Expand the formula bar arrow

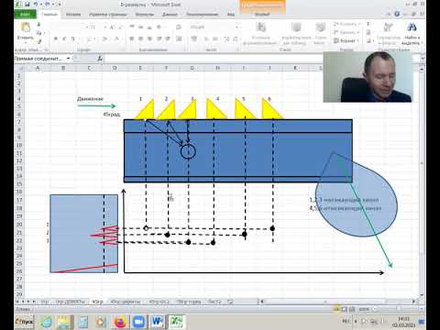tap(423, 58)
